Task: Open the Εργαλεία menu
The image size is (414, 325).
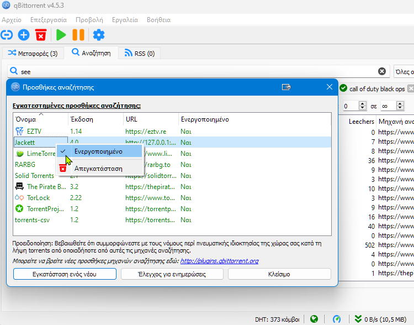Action: pyautogui.click(x=125, y=20)
